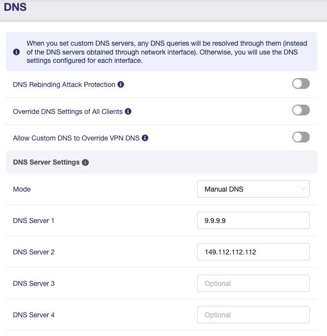The height and width of the screenshot is (336, 327).
Task: Click the Mode label text
Action: point(22,189)
